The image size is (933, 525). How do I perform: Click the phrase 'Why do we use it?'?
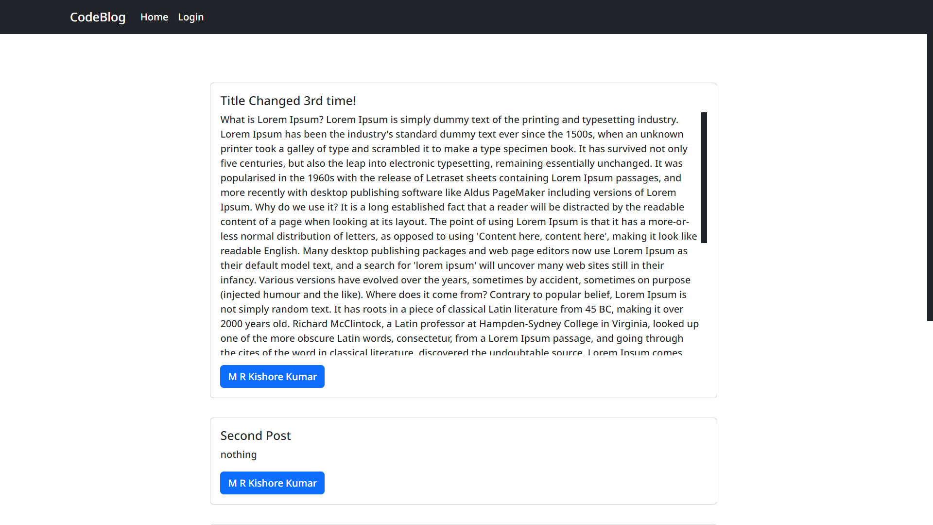point(296,207)
